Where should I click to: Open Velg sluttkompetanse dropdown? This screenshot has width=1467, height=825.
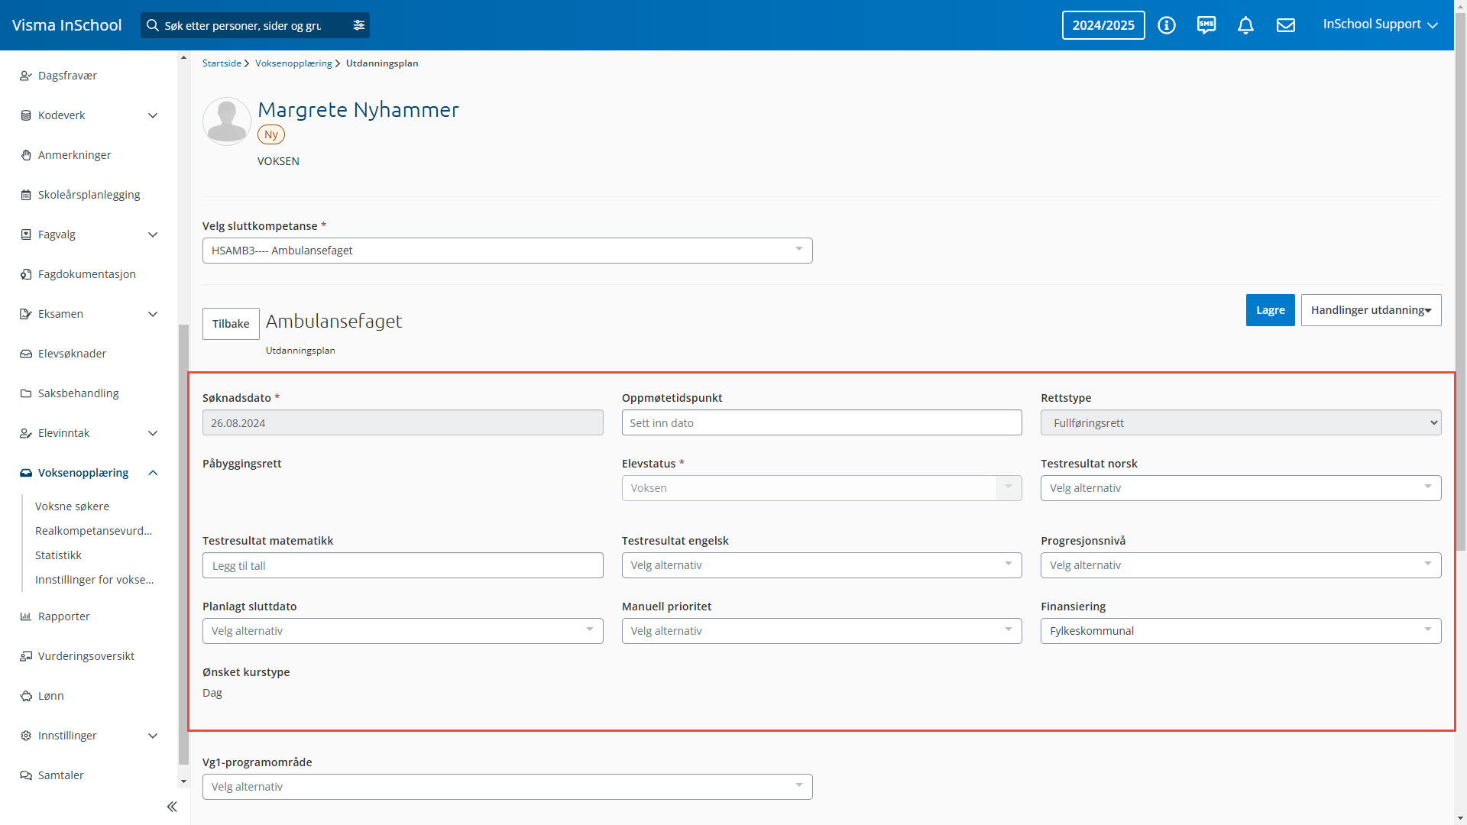507,251
